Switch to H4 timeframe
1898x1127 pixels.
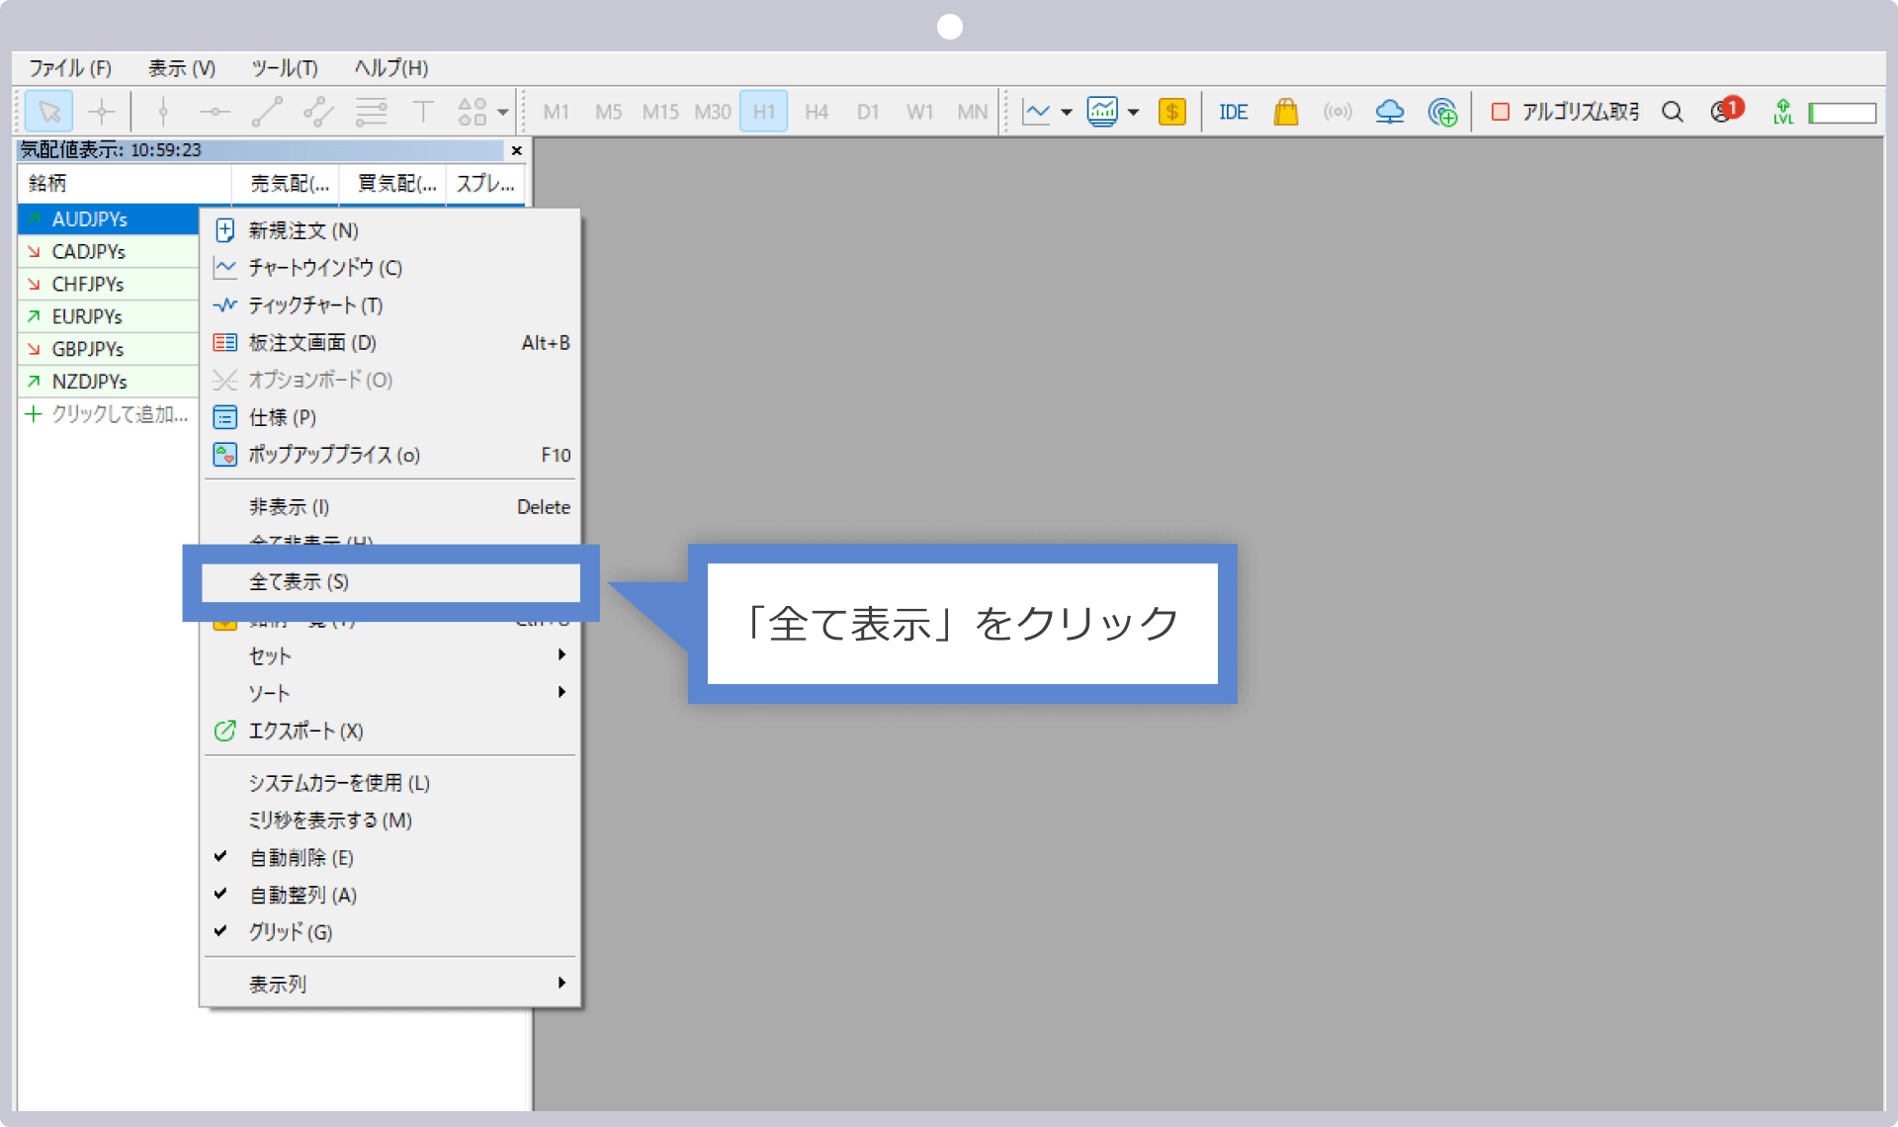pos(817,112)
